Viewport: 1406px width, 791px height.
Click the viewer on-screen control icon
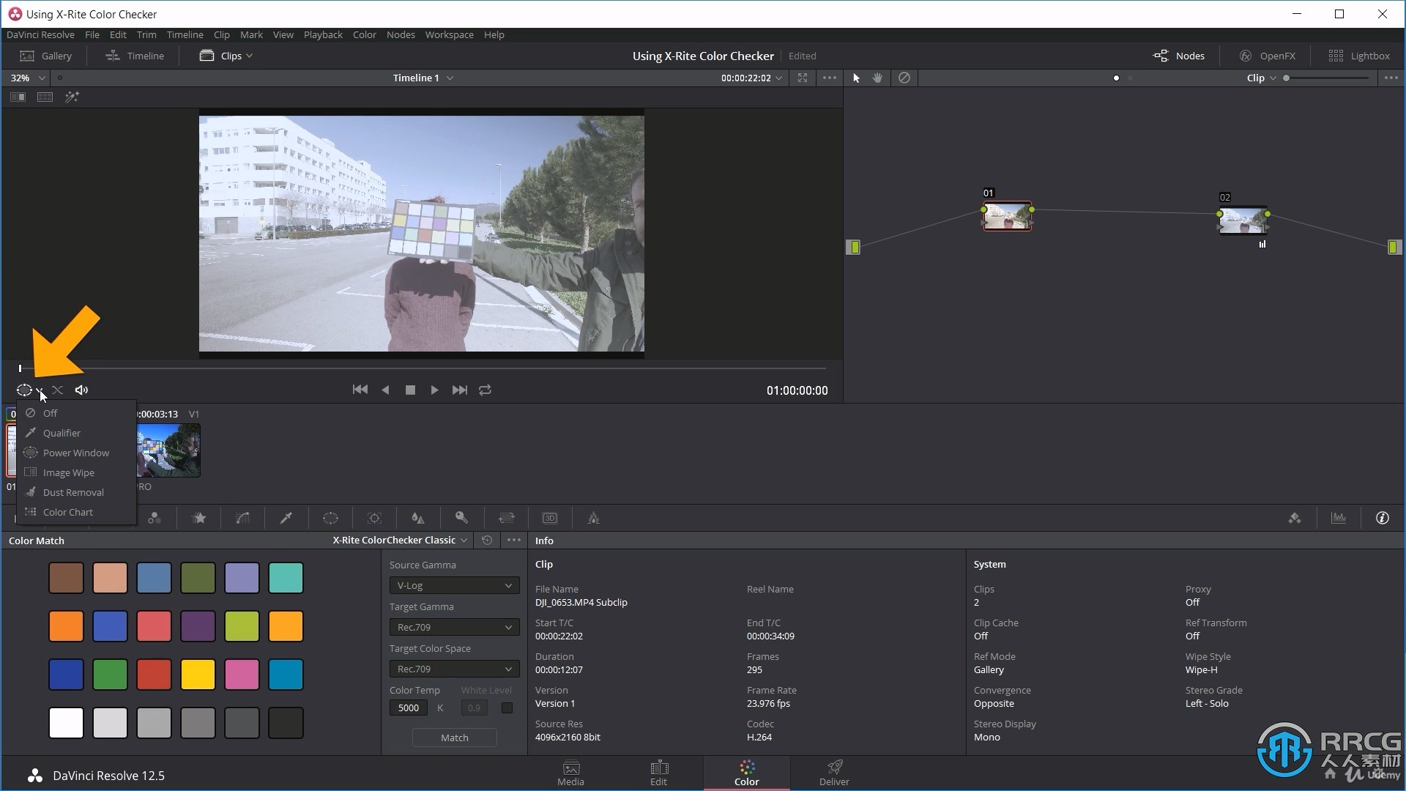(24, 390)
